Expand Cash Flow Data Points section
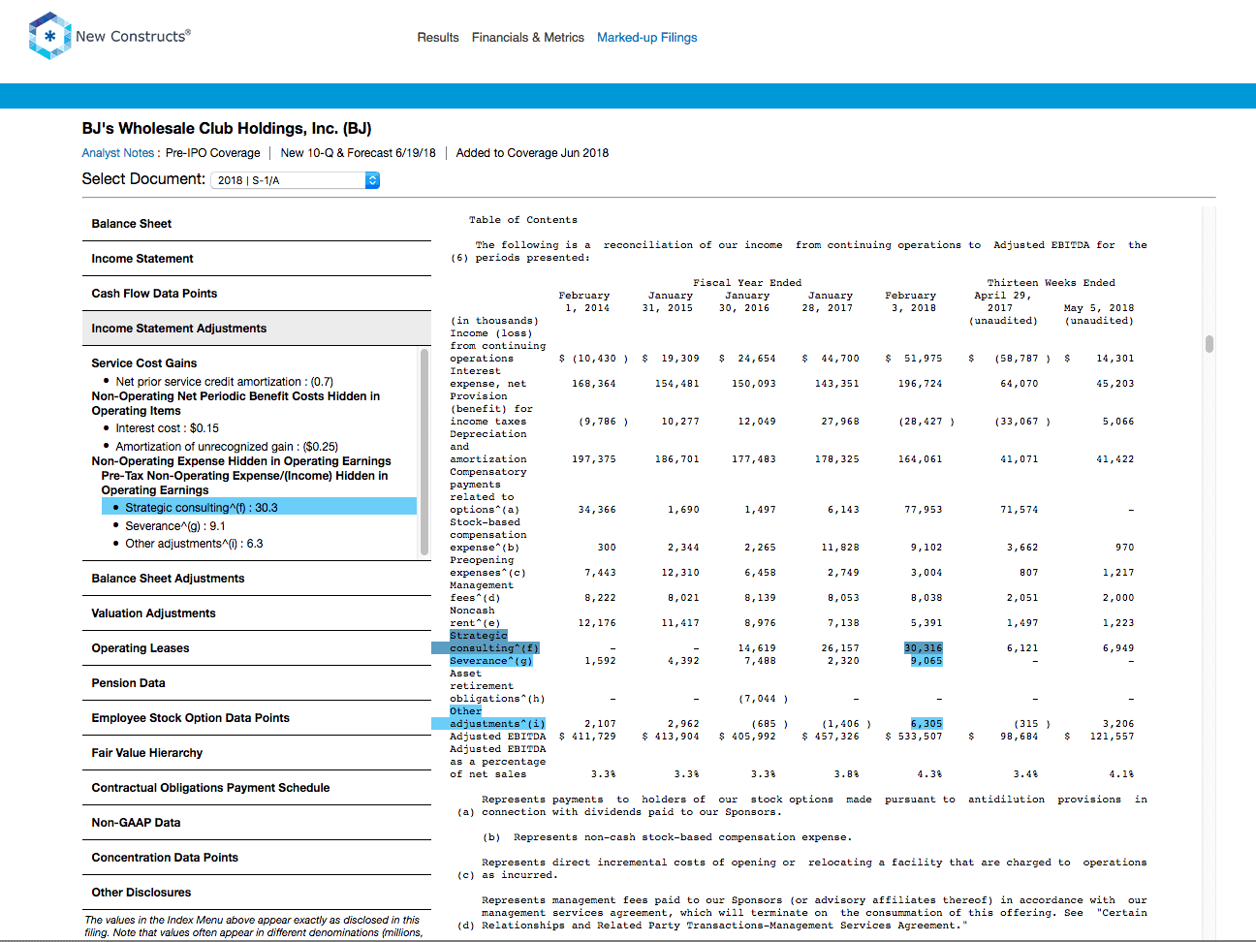Viewport: 1256px width, 942px height. [257, 294]
